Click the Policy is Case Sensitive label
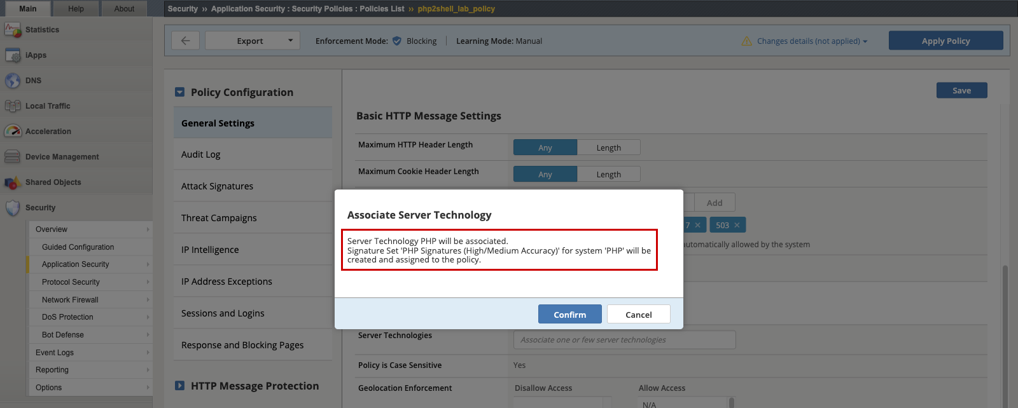The height and width of the screenshot is (408, 1018). (400, 365)
